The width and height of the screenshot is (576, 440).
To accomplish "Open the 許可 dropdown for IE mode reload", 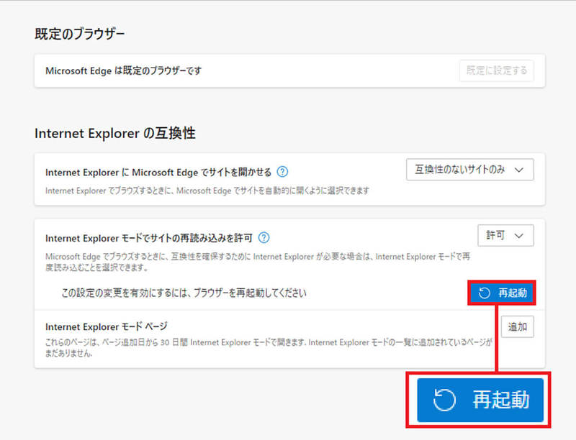I will [505, 235].
